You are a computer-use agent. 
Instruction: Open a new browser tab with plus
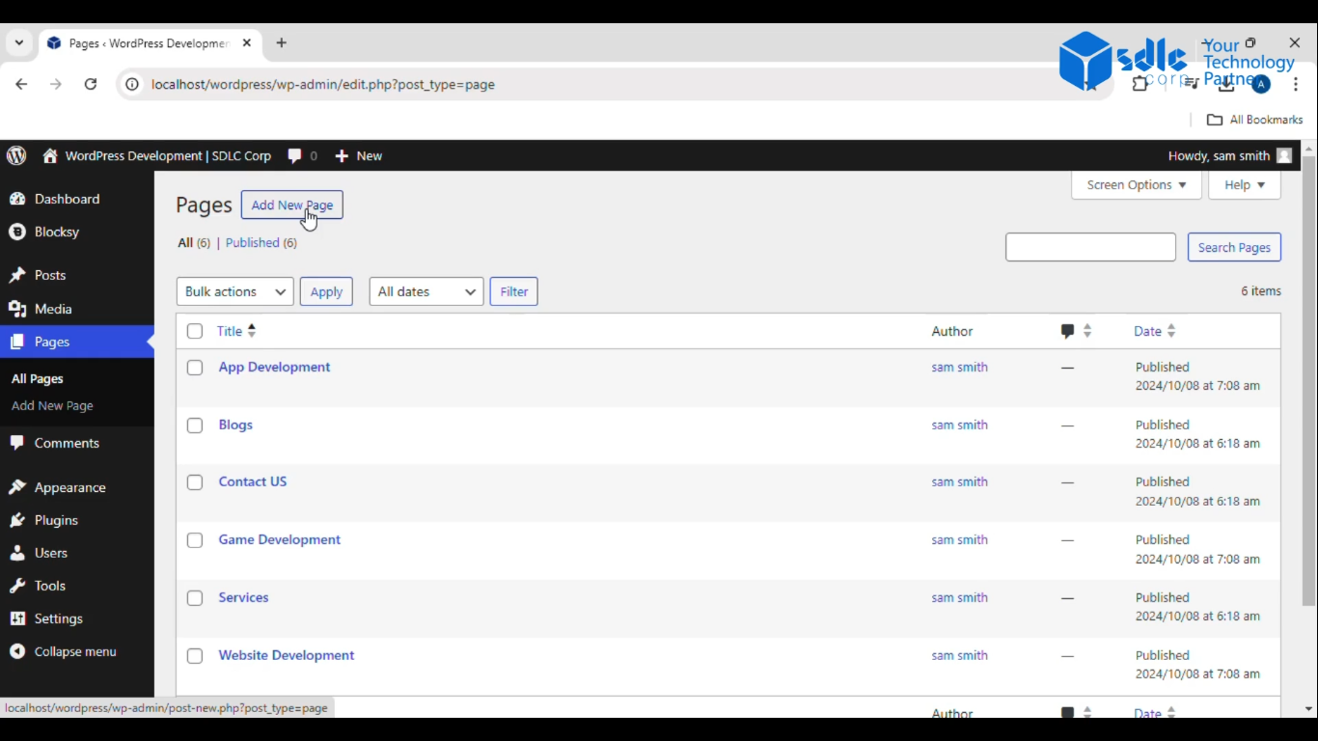(x=281, y=42)
